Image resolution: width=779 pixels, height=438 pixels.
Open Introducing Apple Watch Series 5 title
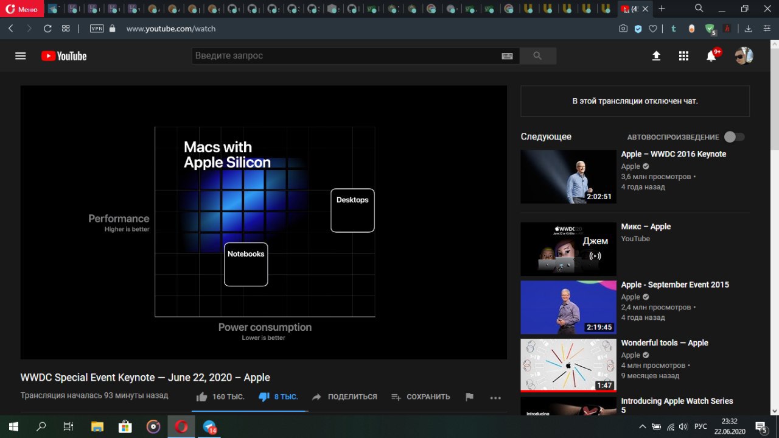[x=677, y=405]
